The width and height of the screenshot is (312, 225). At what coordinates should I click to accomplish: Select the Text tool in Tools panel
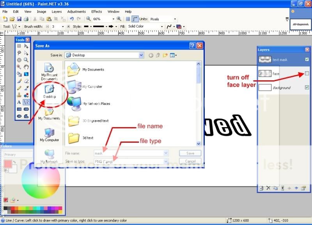(x=19, y=102)
